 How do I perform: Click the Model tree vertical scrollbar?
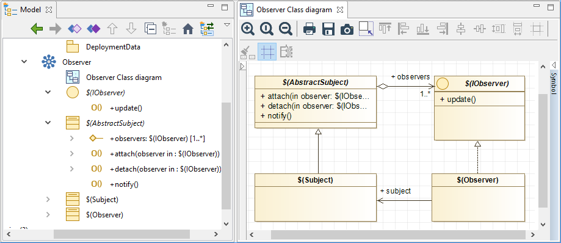[x=226, y=156]
